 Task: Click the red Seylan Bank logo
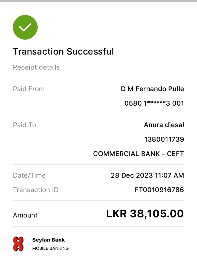pos(18,244)
